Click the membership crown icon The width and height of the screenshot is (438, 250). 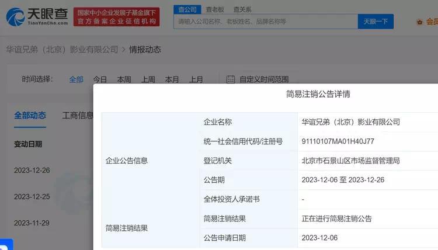click(x=419, y=22)
